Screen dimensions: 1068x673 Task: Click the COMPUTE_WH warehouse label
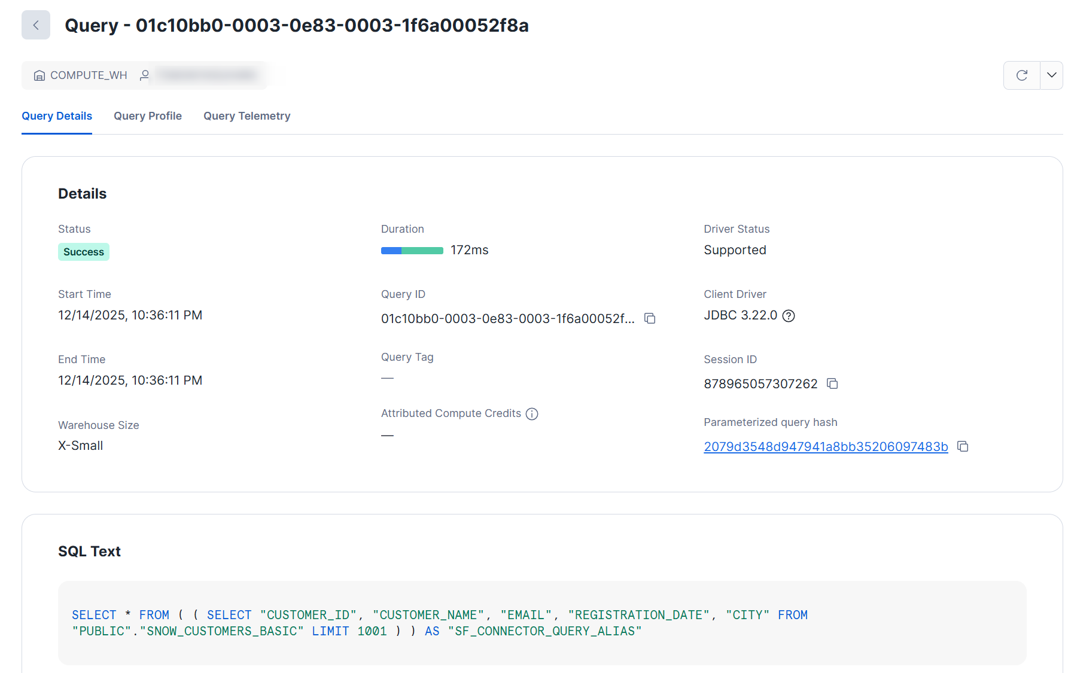[x=89, y=75]
